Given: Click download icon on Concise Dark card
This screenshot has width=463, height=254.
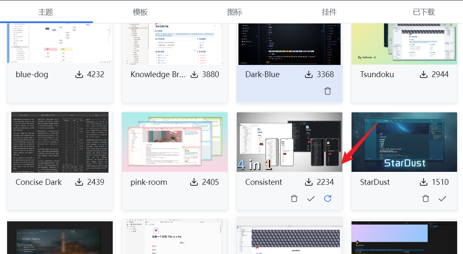Looking at the screenshot, I should pyautogui.click(x=79, y=182).
